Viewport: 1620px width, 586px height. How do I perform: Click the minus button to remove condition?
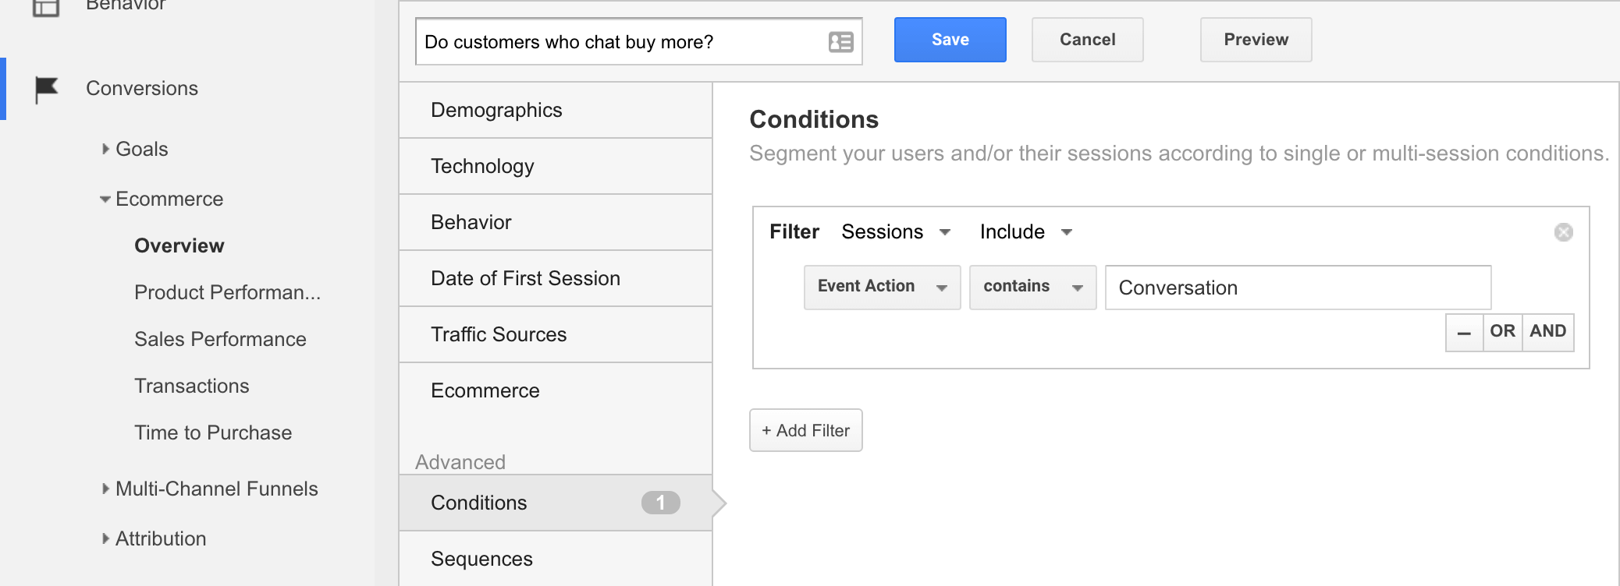pyautogui.click(x=1464, y=333)
